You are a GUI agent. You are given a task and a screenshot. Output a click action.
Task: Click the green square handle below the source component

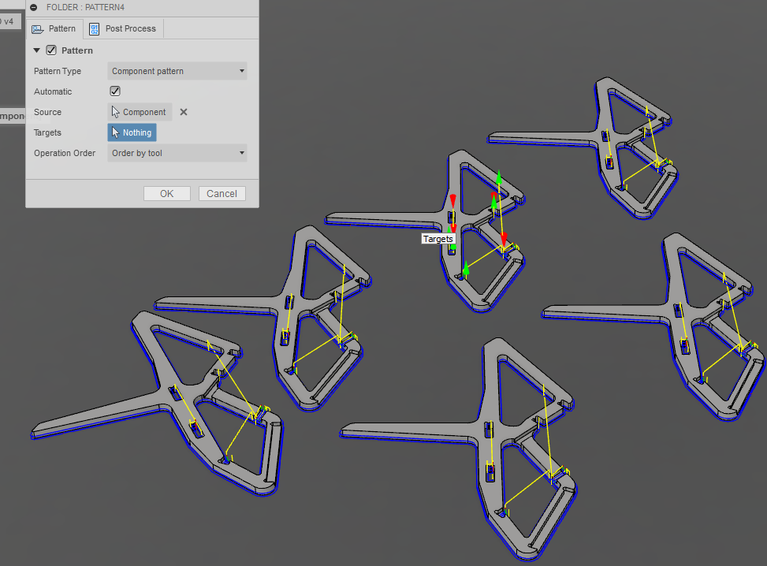pos(452,247)
